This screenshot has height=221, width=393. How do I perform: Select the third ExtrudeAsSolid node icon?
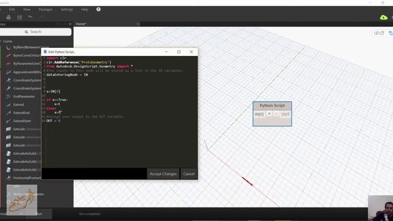pos(9,169)
